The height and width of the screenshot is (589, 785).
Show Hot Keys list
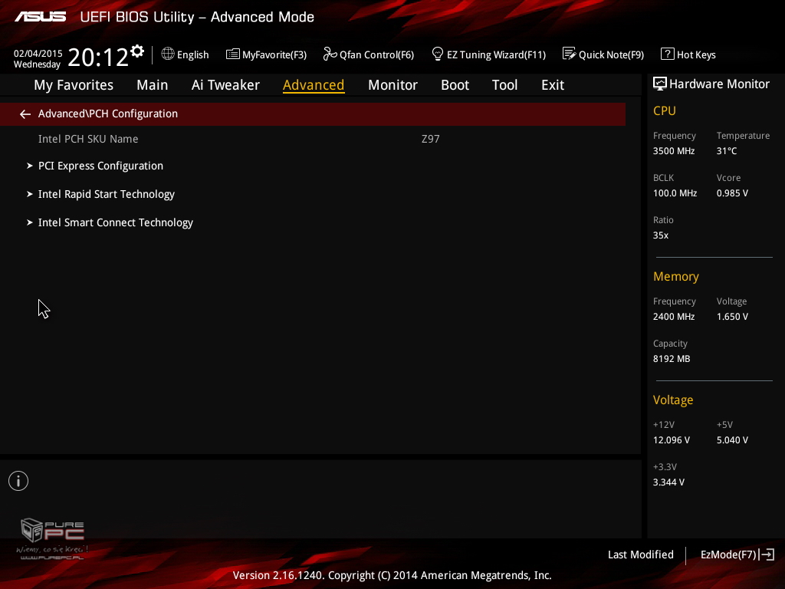click(x=696, y=54)
